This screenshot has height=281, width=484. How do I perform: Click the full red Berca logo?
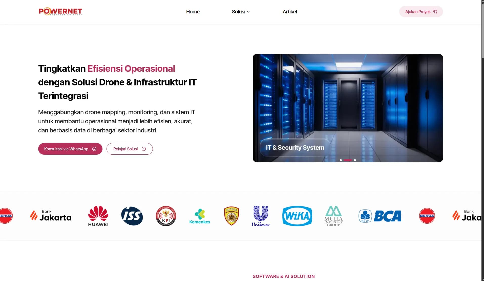pos(427,216)
